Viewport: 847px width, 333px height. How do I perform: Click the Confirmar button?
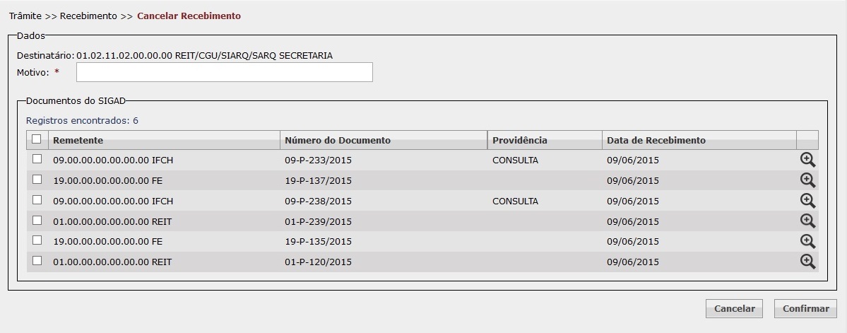[x=805, y=309]
